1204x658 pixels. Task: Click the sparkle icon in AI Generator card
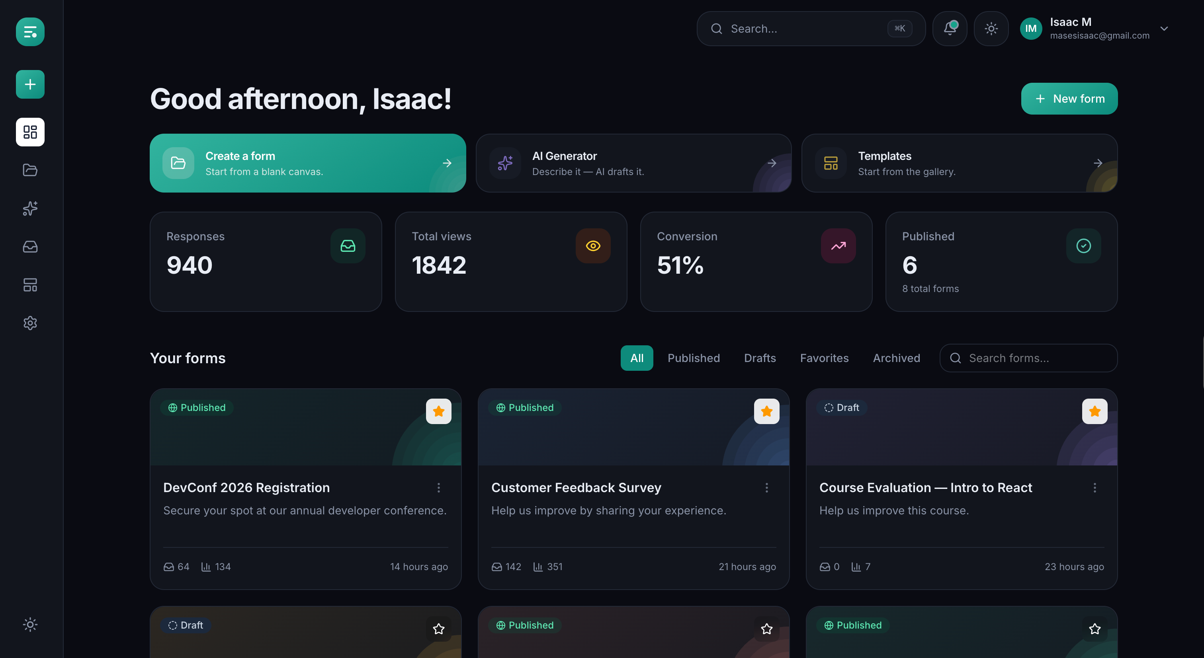click(x=505, y=163)
